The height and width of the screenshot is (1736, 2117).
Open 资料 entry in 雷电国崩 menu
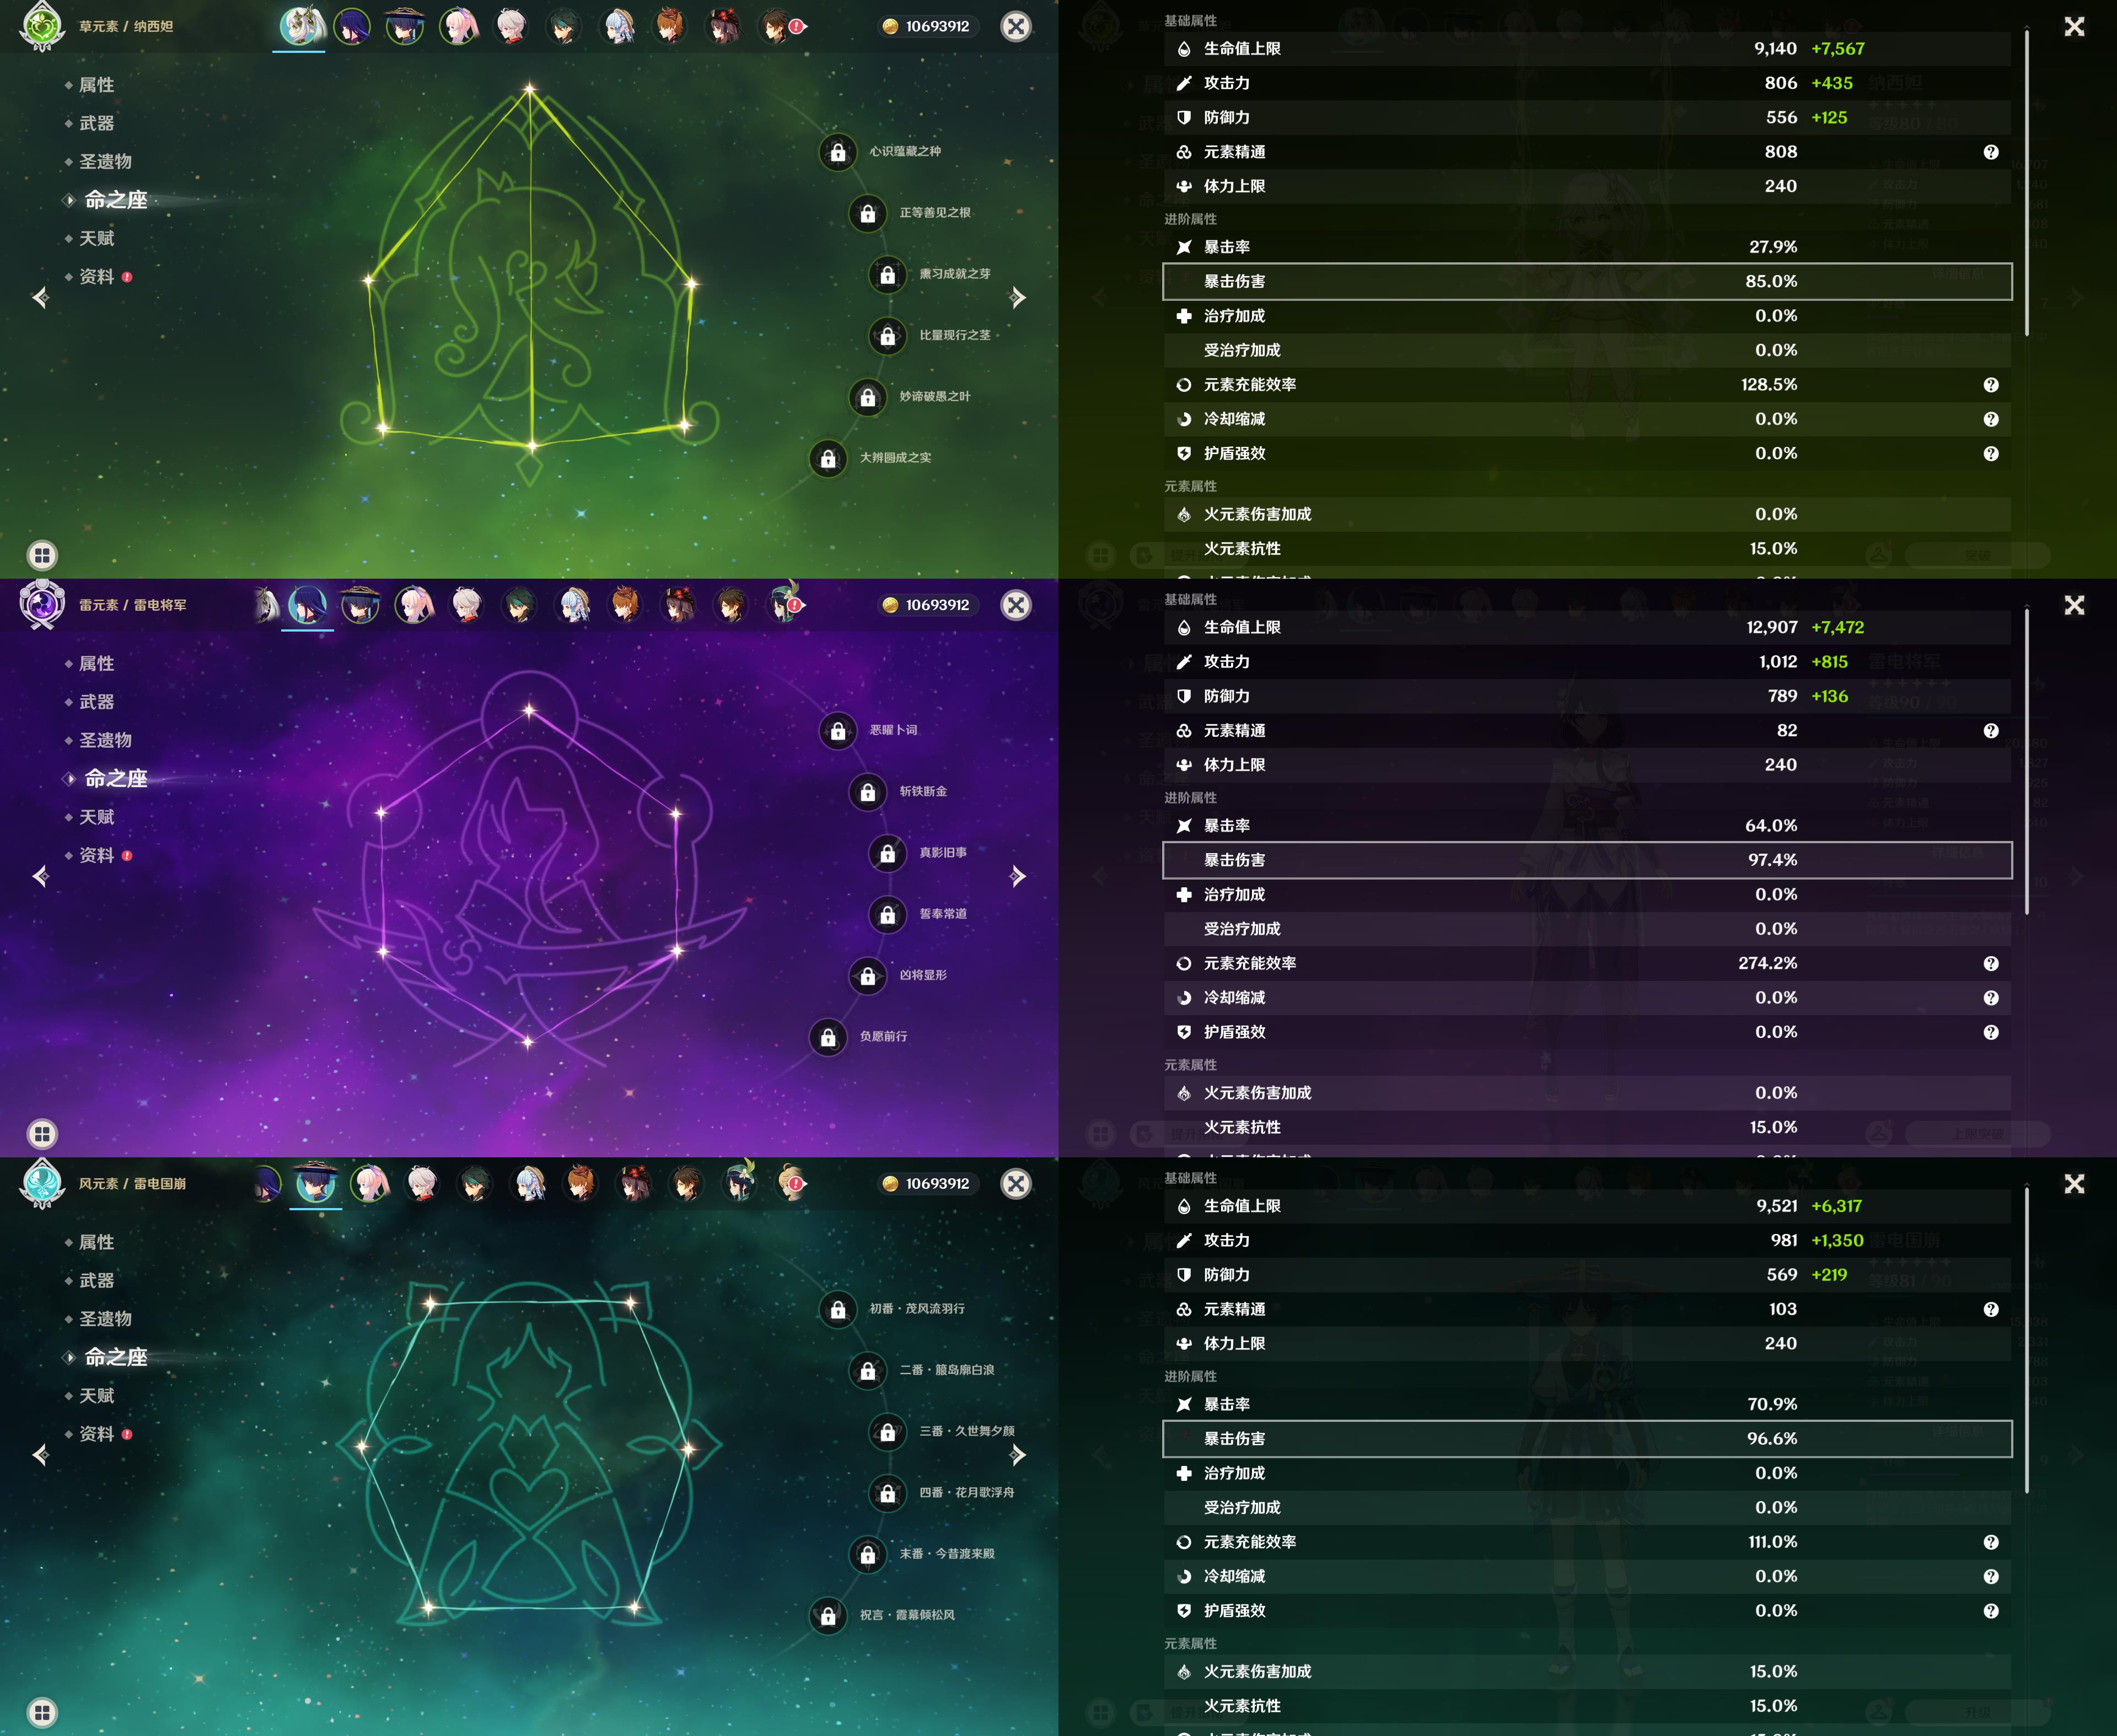point(97,1433)
